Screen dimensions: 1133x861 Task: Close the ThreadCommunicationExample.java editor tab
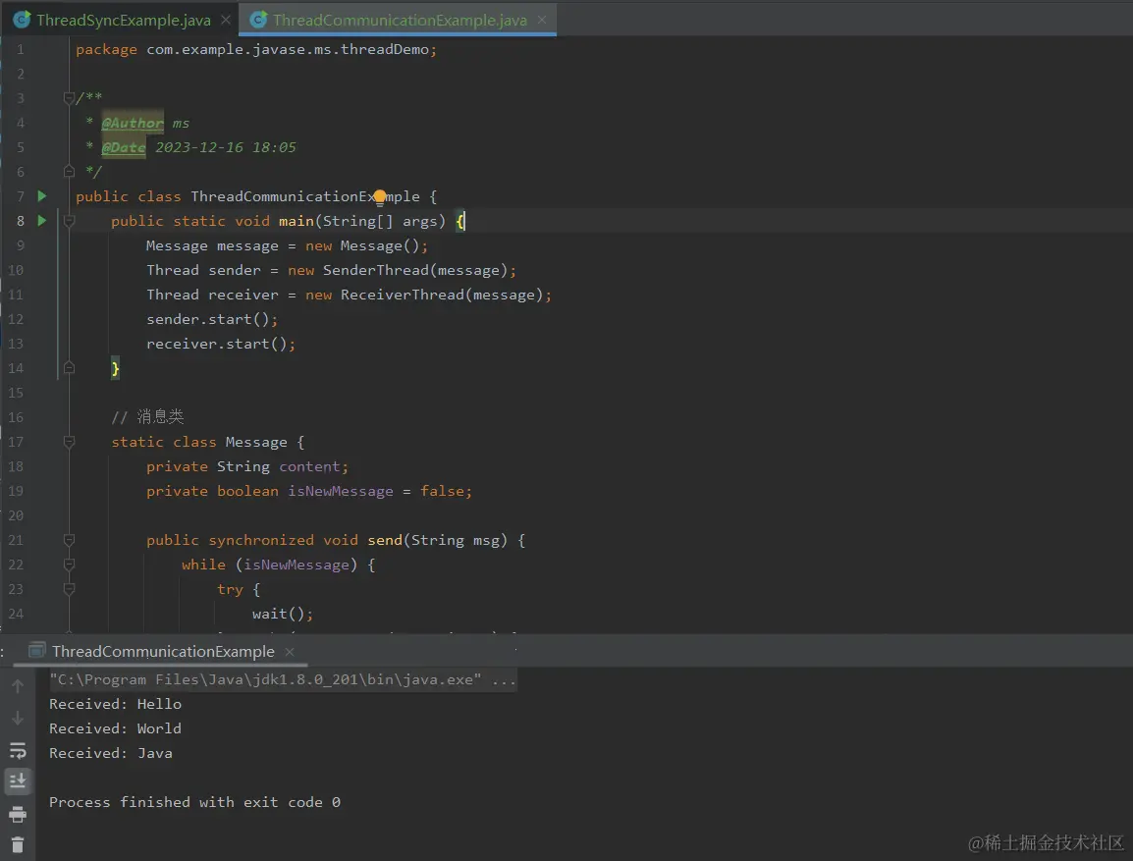pyautogui.click(x=542, y=21)
